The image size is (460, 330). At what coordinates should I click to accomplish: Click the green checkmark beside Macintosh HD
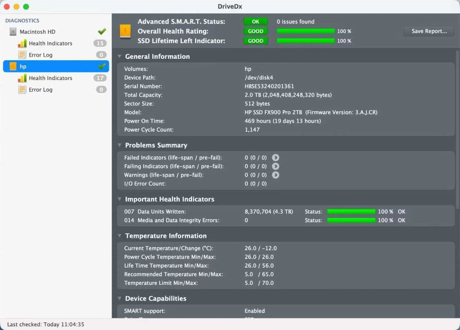(101, 31)
